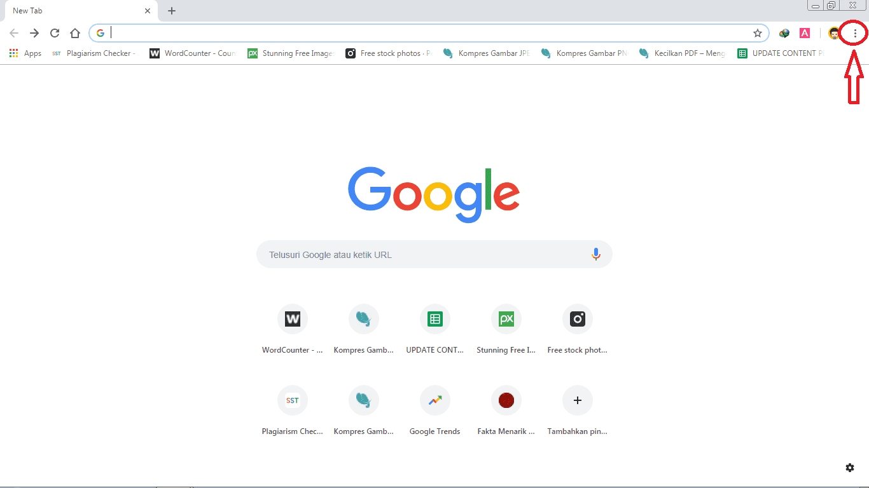Open Free stock photos bookmark
This screenshot has height=488, width=869.
pos(389,53)
